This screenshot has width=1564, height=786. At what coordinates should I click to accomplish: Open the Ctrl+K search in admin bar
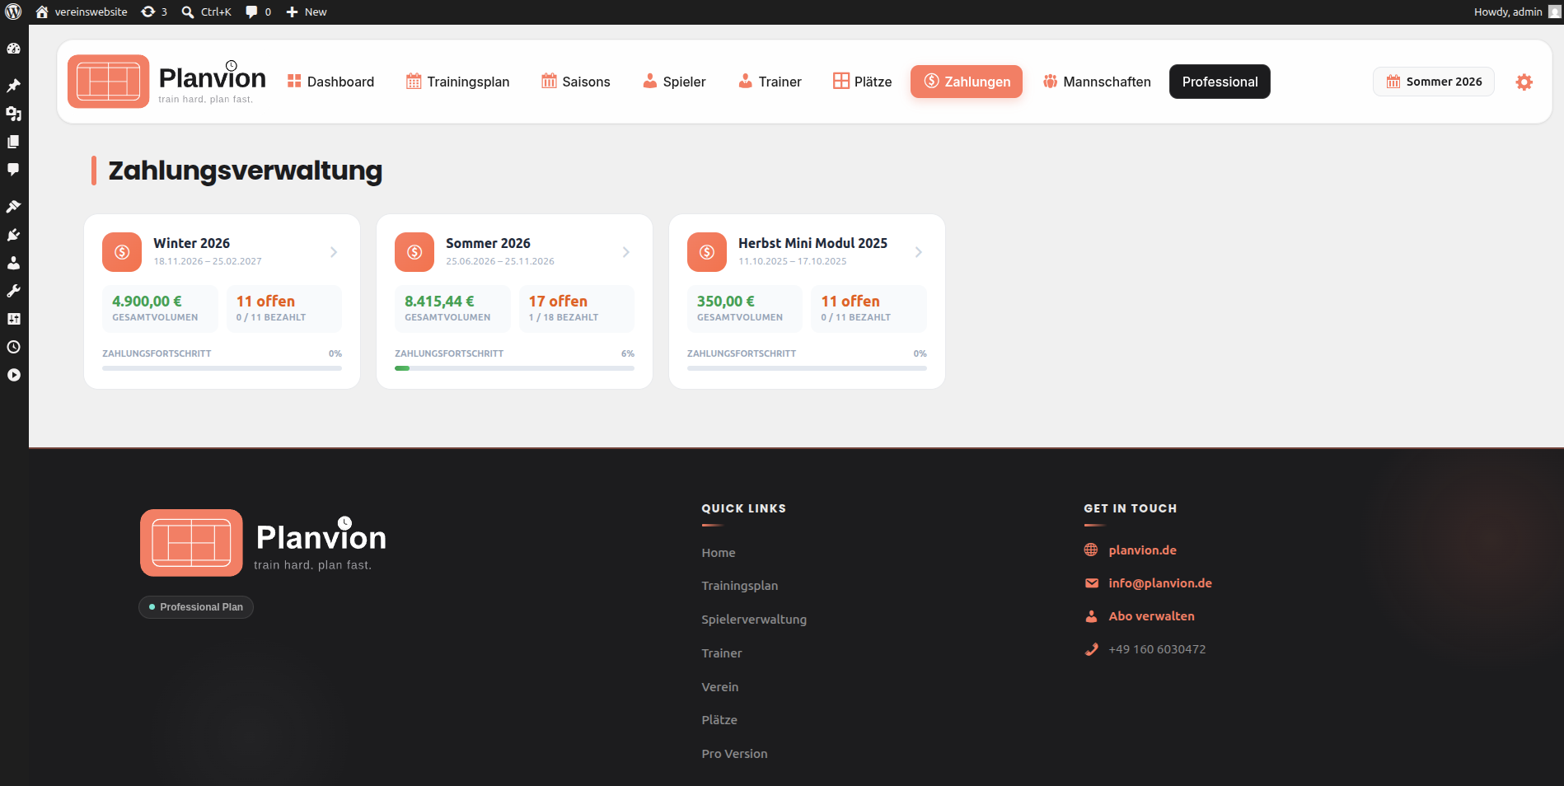point(207,12)
